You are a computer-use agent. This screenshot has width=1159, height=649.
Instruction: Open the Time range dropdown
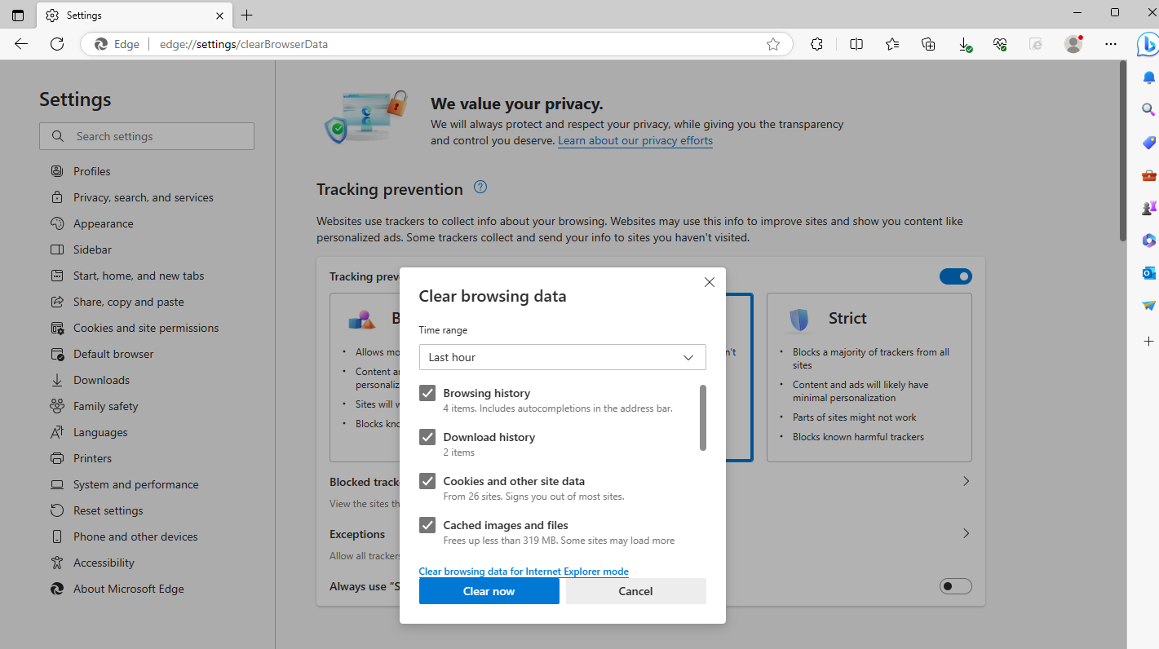point(562,357)
